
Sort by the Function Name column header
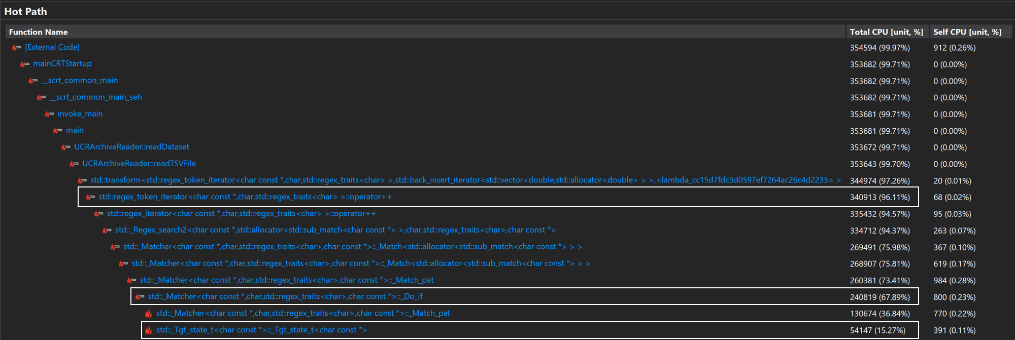point(38,32)
